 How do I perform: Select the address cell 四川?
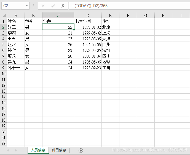110,56
